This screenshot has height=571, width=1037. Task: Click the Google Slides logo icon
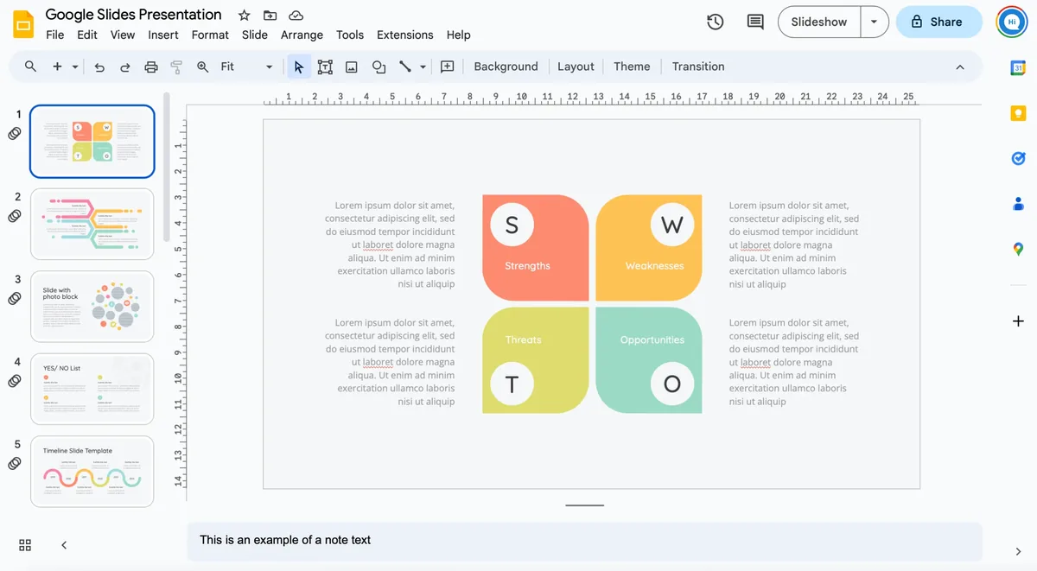coord(23,24)
